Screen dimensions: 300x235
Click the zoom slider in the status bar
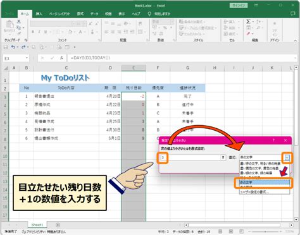coord(266,232)
